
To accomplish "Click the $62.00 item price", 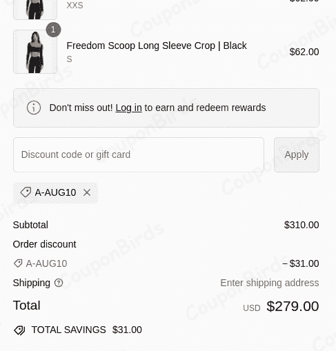I will point(304,52).
